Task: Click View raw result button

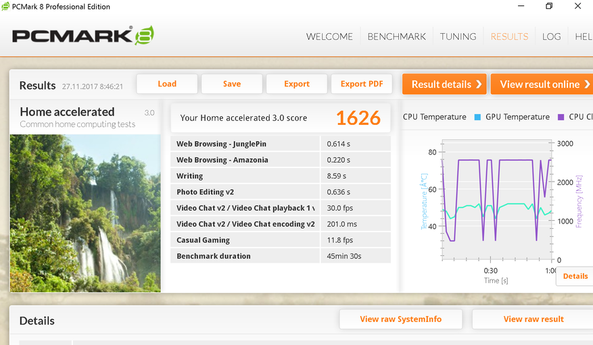Action: (533, 319)
